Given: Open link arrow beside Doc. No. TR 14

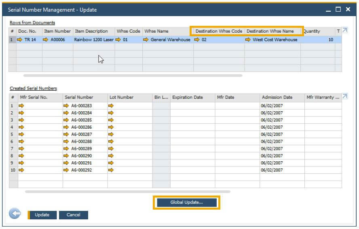Looking at the screenshot, I should [x=19, y=40].
